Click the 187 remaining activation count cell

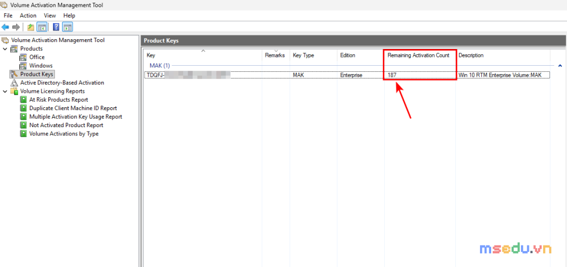392,75
